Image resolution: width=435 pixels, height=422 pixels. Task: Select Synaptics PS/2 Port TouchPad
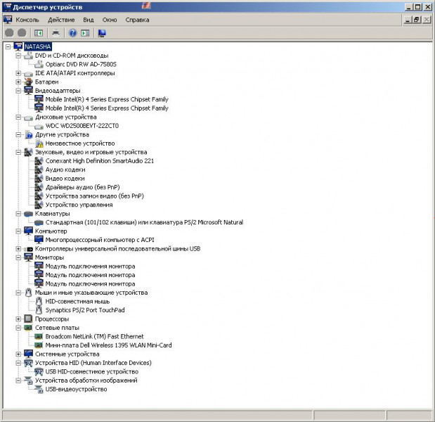(85, 310)
